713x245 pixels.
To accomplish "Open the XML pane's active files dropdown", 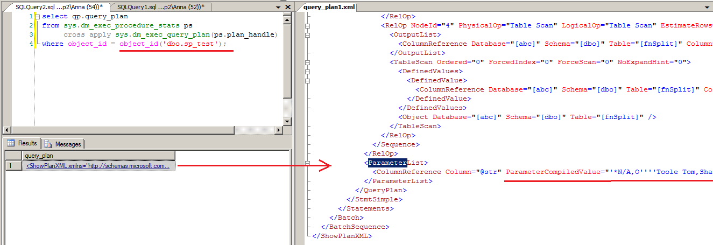I will tap(708, 7).
